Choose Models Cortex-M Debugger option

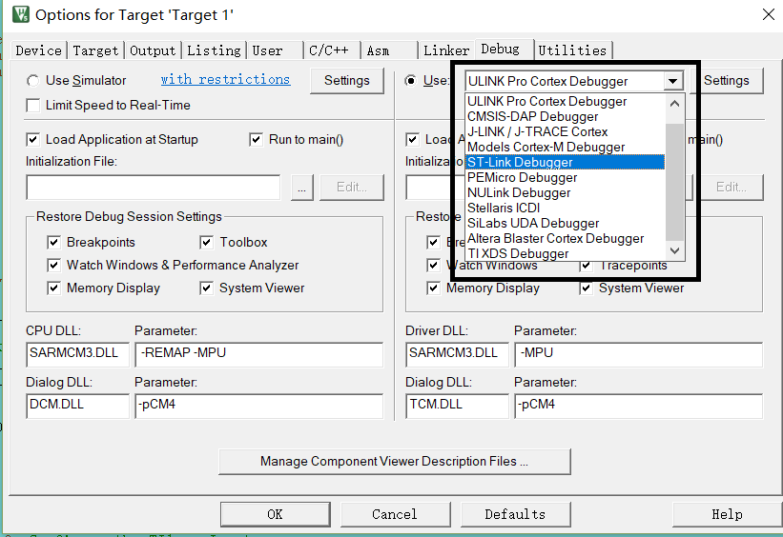[x=566, y=147]
